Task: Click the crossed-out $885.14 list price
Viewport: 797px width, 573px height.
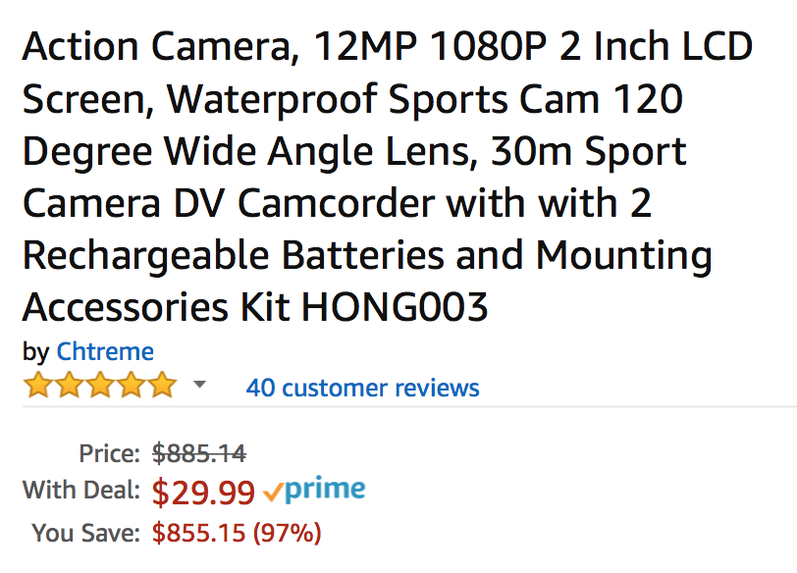Action: pos(199,453)
